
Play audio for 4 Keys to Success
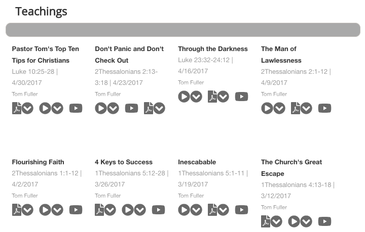(128, 210)
